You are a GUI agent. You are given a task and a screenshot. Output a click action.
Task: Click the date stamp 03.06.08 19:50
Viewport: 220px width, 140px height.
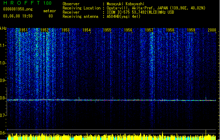point(18,16)
